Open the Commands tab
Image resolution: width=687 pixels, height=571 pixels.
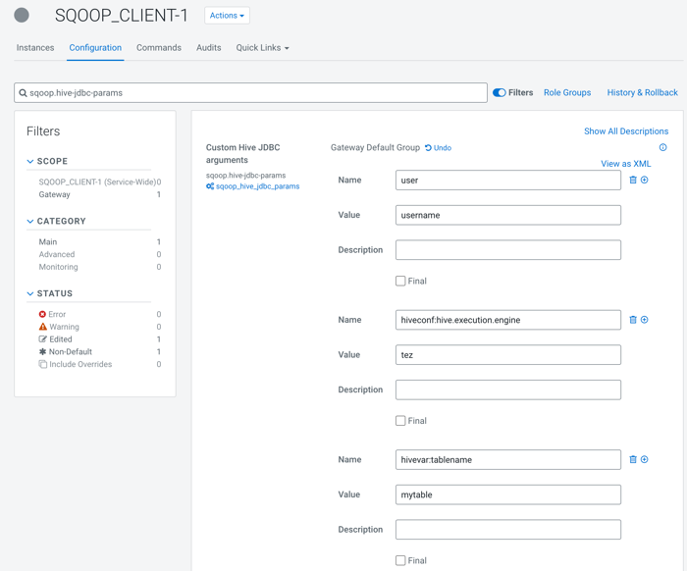tap(159, 48)
